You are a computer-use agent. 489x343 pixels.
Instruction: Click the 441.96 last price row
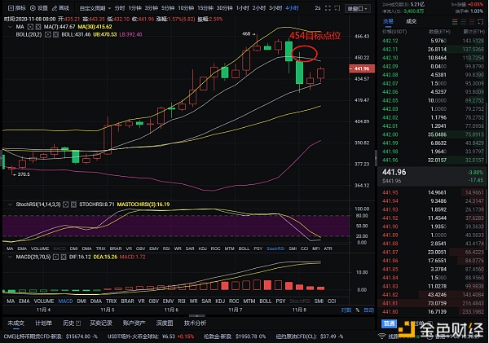[x=397, y=171]
